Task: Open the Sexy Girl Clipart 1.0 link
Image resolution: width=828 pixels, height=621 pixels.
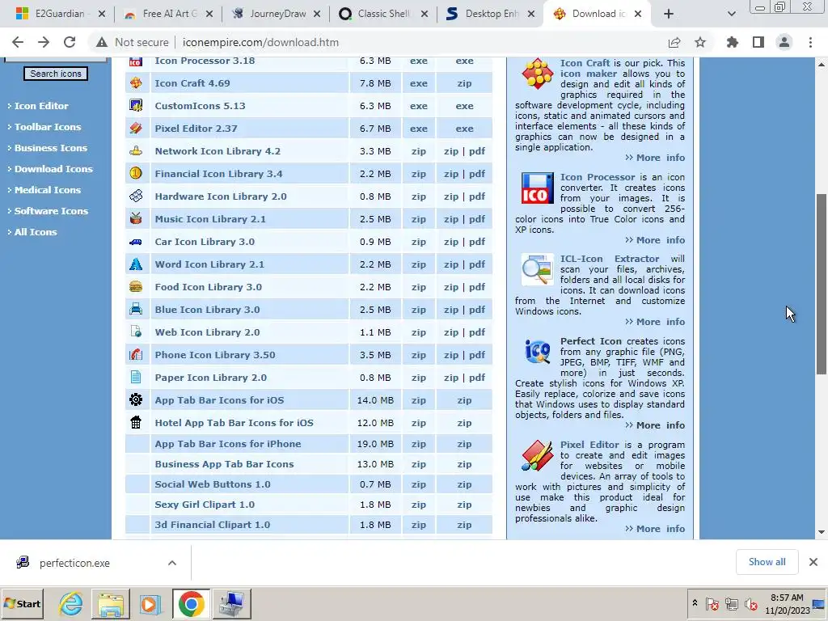Action: click(x=205, y=505)
